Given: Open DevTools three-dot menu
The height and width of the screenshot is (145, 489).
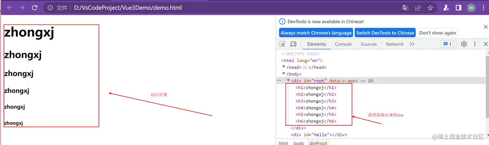Looking at the screenshot, I should [x=475, y=44].
